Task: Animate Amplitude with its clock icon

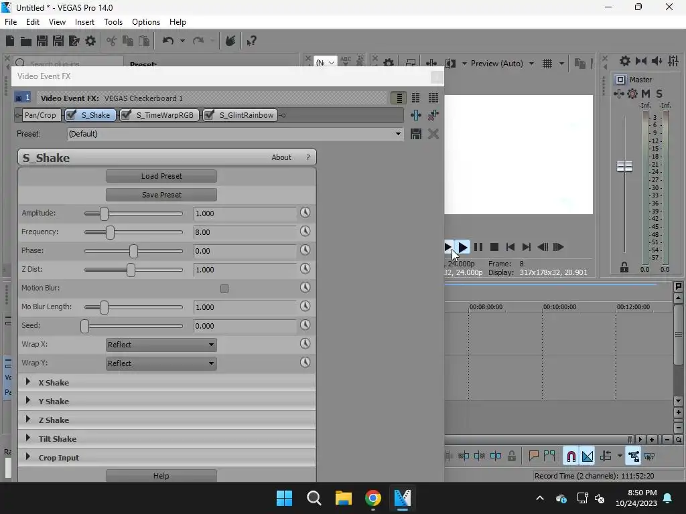Action: coord(305,212)
